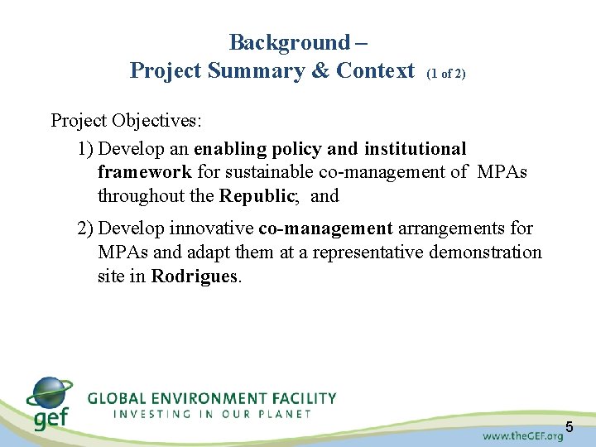Screen dimensions: 596x447
Task: Click the bold word 'Republic'
Action: click(257, 195)
